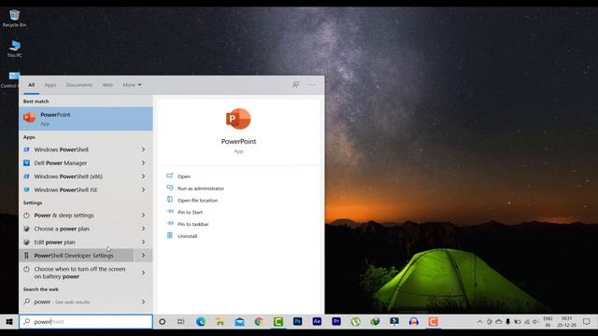This screenshot has height=336, width=598.
Task: Select Windows PowerShell (x86) result
Action: pos(77,176)
